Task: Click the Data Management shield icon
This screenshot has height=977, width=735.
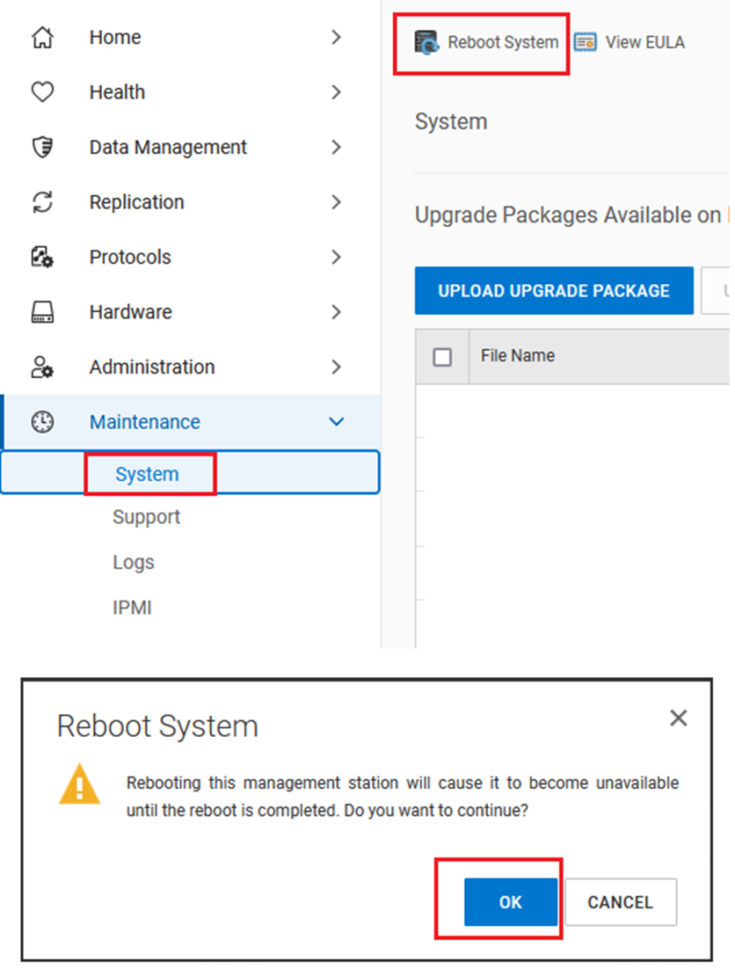Action: (42, 148)
